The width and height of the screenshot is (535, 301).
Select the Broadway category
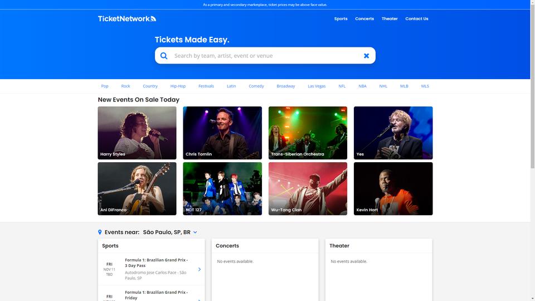(285, 86)
